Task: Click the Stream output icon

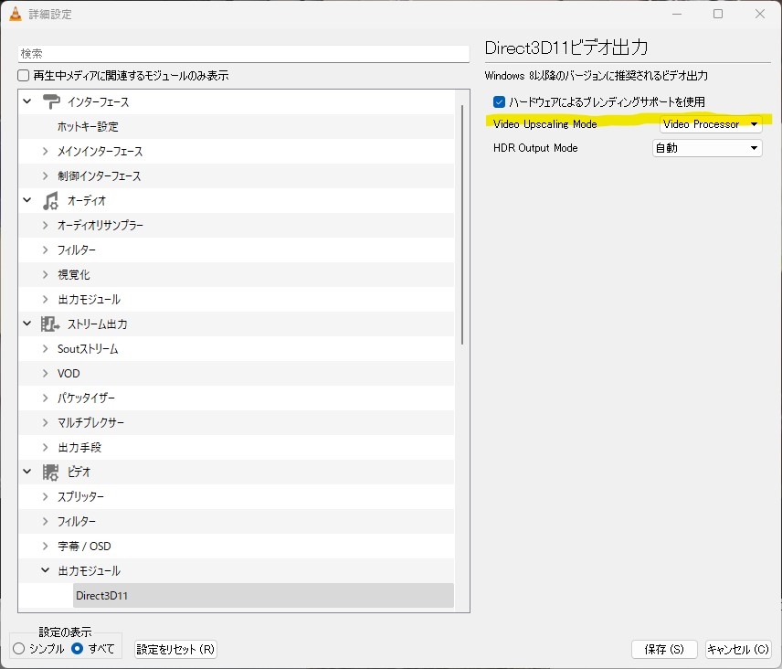Action: coord(50,324)
